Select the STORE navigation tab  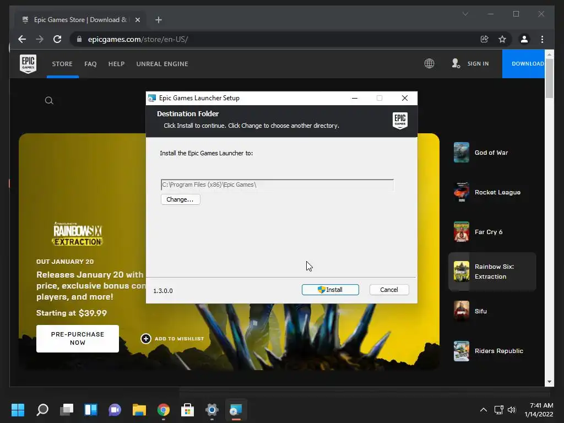point(62,64)
